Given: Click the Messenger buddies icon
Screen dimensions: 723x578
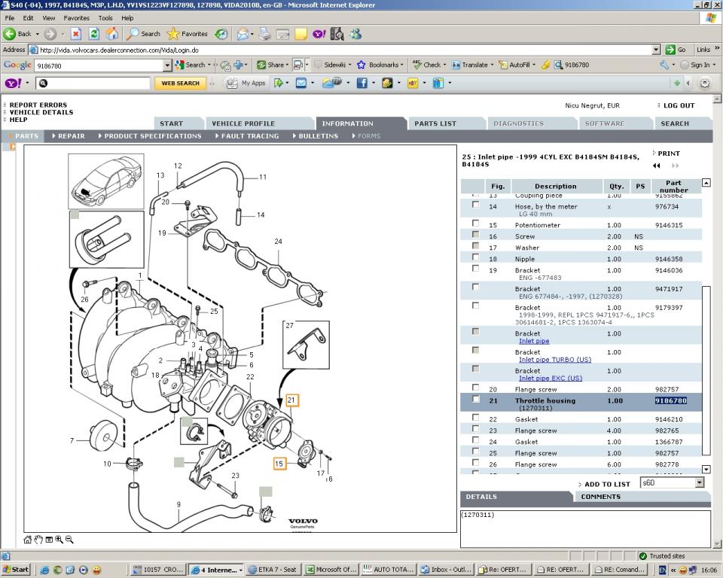Looking at the screenshot, I should coord(355,34).
